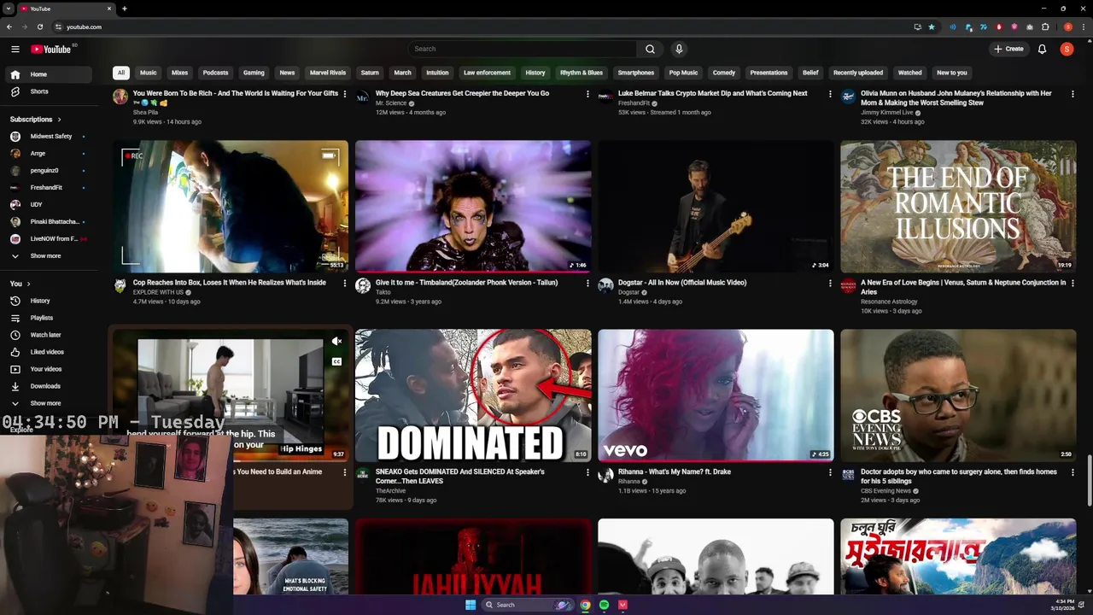The width and height of the screenshot is (1093, 615).
Task: Open the DOMINATED Sneako video thumbnail
Action: 473,395
